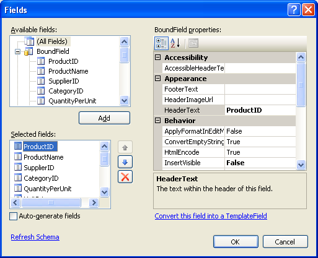The height and width of the screenshot is (258, 318).
Task: Move selected field up with gray arrow
Action: point(125,147)
